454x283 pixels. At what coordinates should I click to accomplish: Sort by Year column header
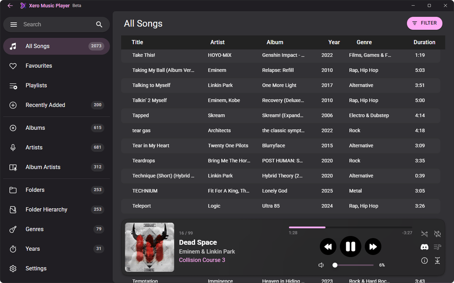tap(334, 42)
